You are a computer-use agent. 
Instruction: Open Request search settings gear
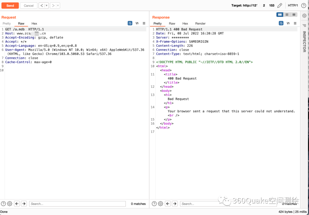pos(10,204)
